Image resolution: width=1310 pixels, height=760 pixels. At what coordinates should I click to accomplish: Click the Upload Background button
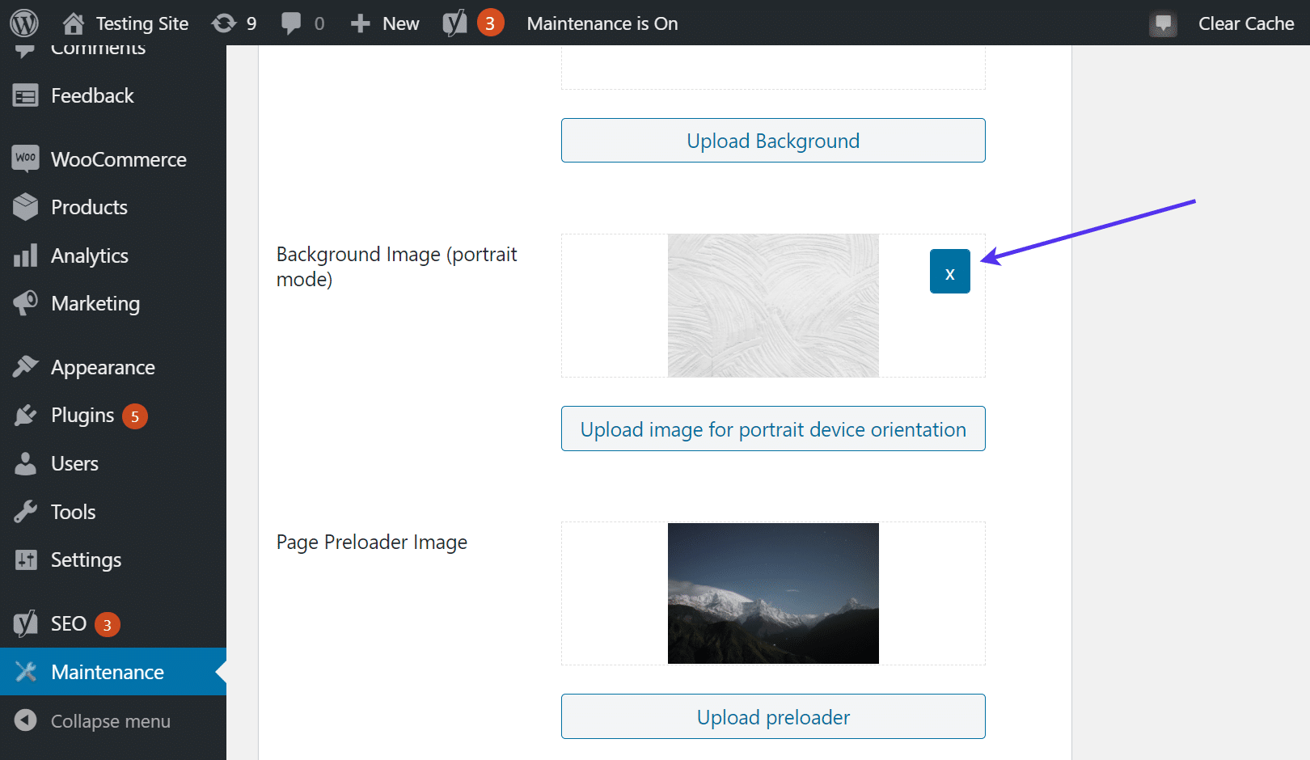pyautogui.click(x=772, y=141)
